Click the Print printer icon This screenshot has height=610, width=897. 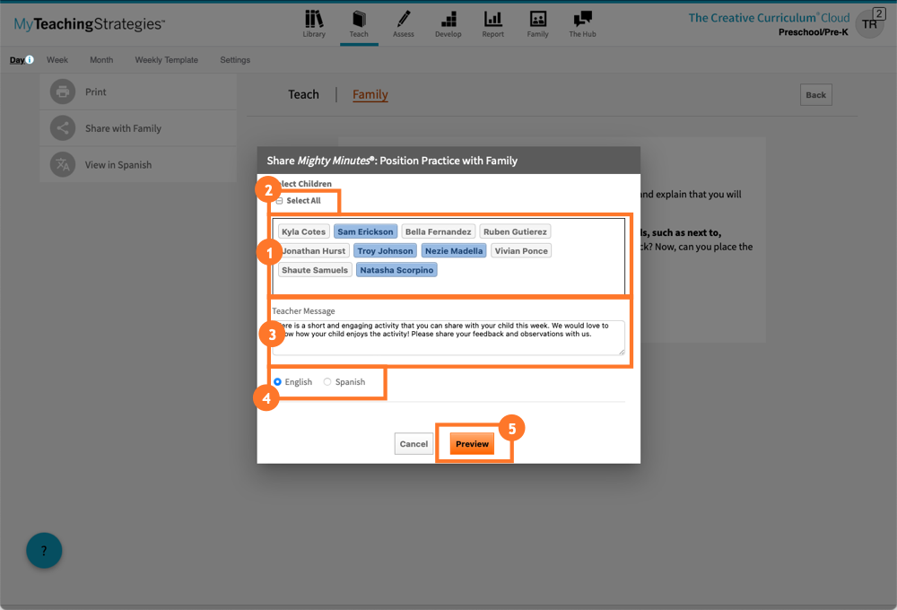coord(63,91)
